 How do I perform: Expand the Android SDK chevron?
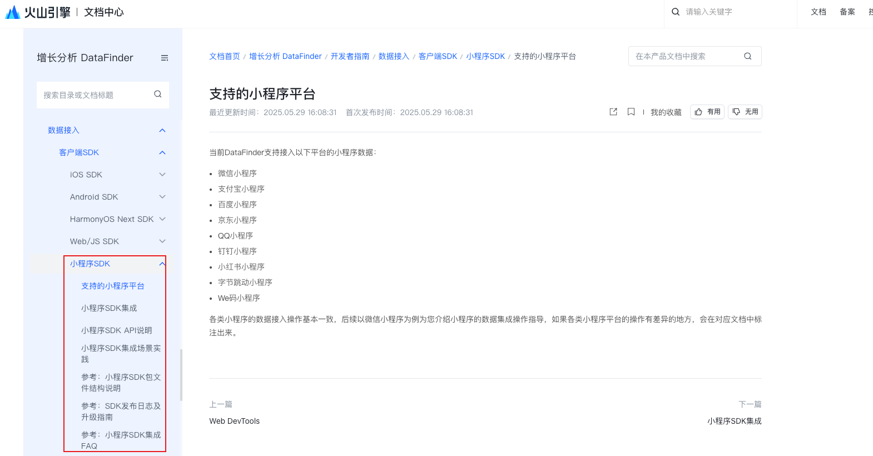coord(162,197)
